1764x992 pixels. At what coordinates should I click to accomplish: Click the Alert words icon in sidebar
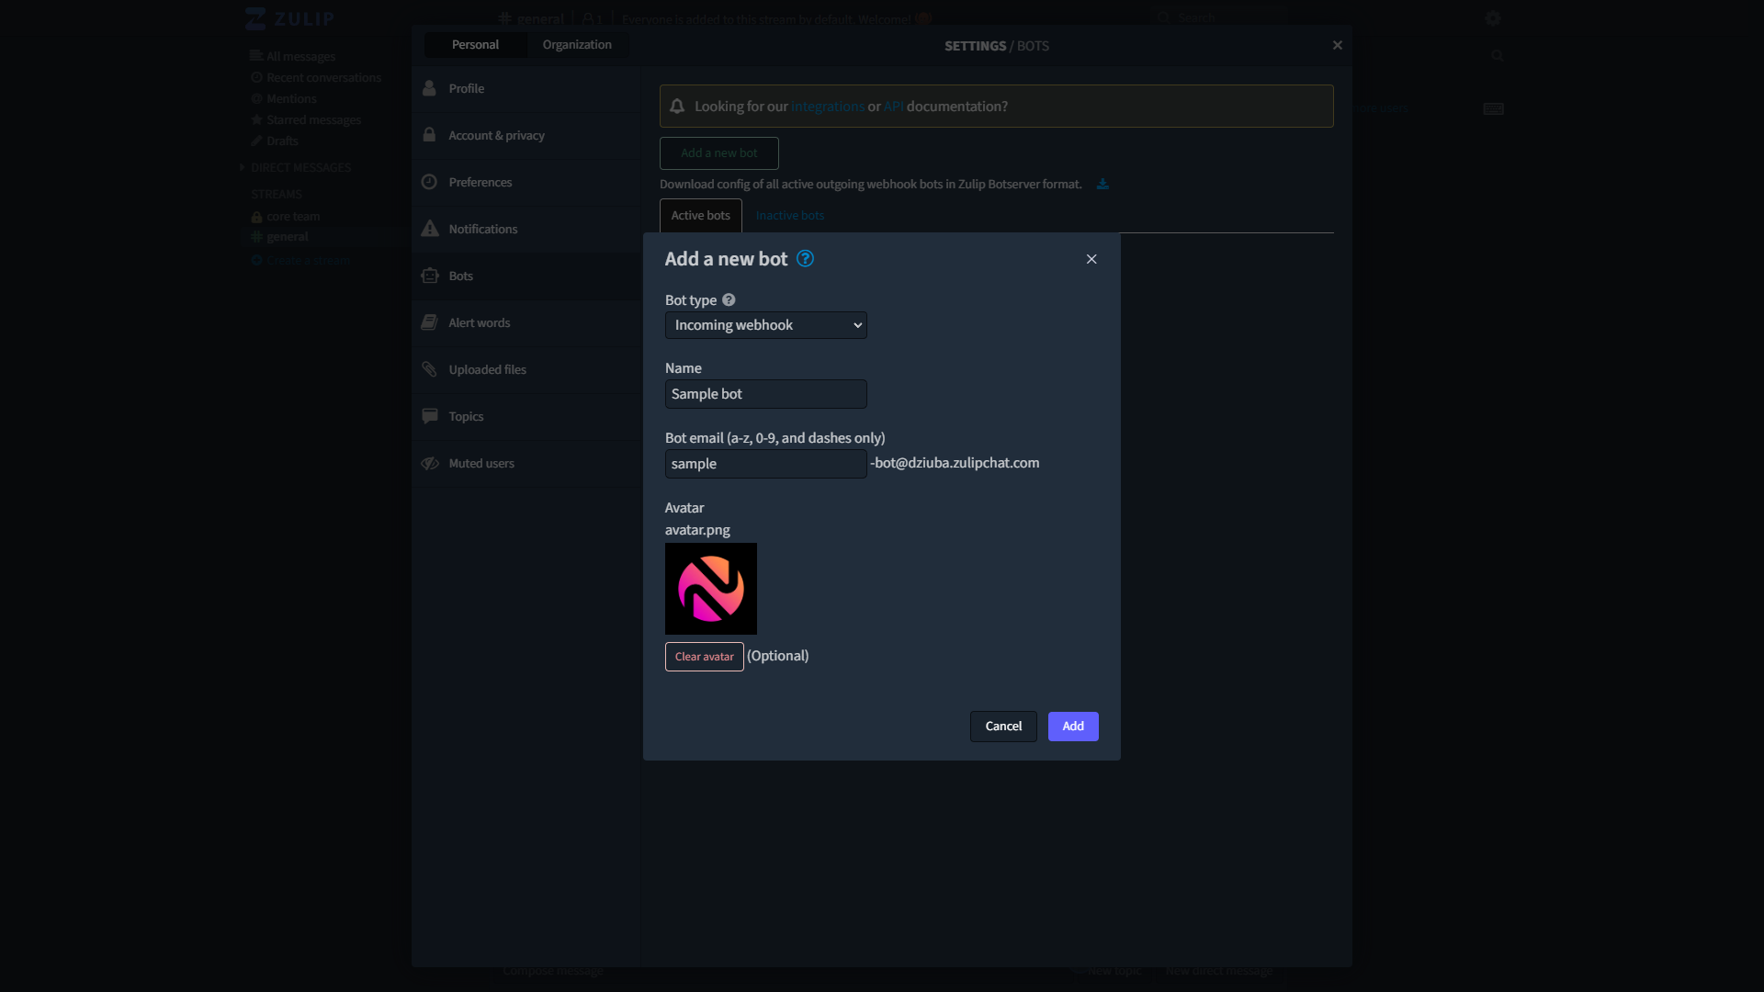click(431, 322)
